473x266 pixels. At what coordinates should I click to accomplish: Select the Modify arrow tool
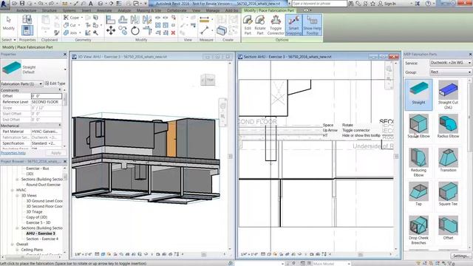pos(8,24)
